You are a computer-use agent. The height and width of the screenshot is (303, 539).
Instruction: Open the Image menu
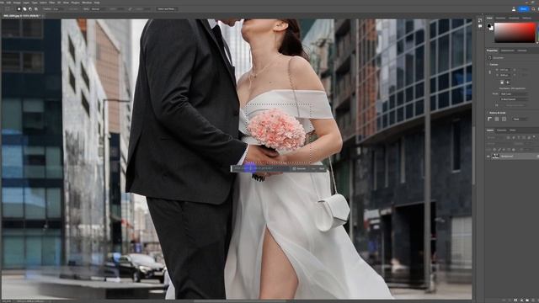click(17, 3)
